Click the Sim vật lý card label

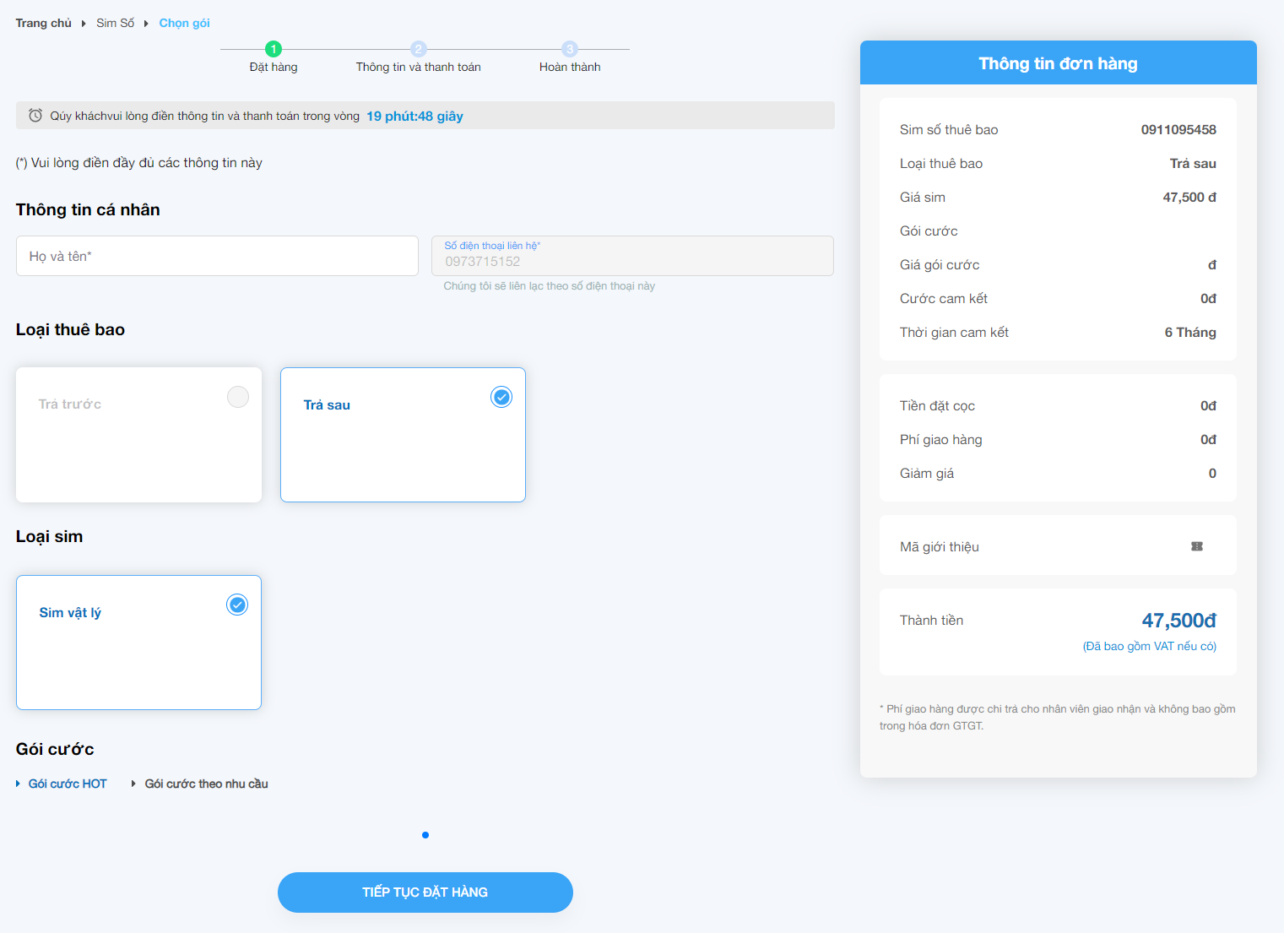(x=70, y=613)
